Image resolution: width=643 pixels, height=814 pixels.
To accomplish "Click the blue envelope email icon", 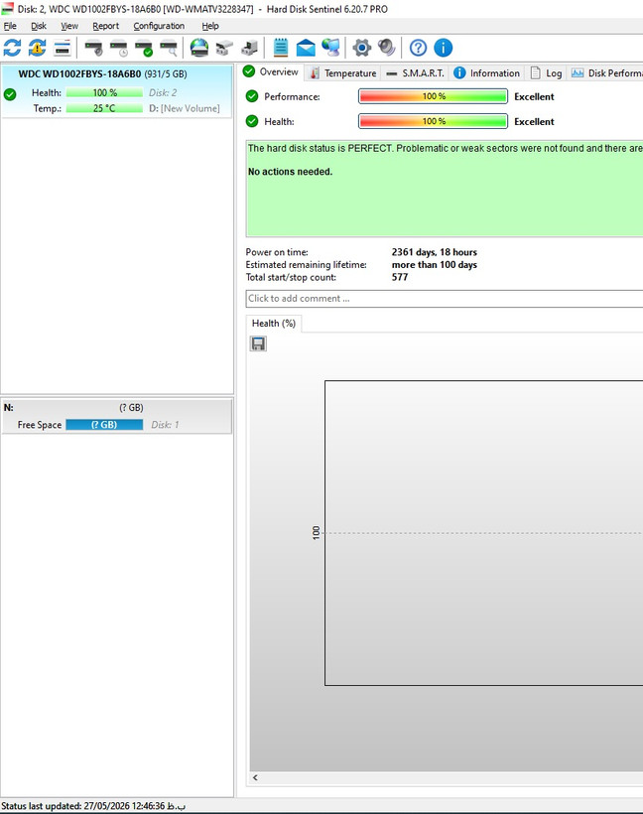I will click(306, 48).
